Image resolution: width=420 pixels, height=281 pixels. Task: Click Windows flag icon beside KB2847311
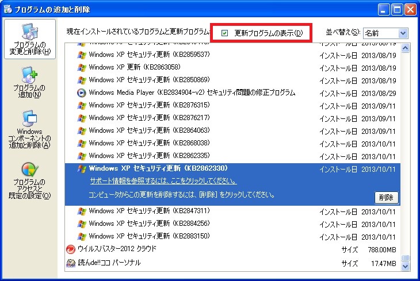[82, 211]
